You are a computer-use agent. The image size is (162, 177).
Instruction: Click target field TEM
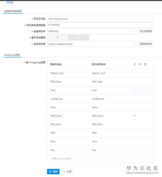pyautogui.click(x=94, y=133)
